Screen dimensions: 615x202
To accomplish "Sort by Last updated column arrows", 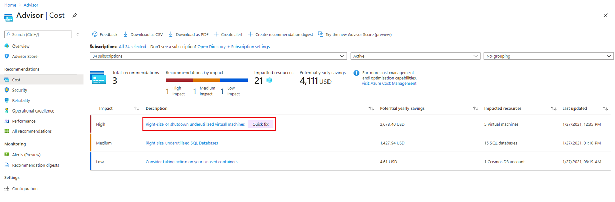I will [605, 109].
